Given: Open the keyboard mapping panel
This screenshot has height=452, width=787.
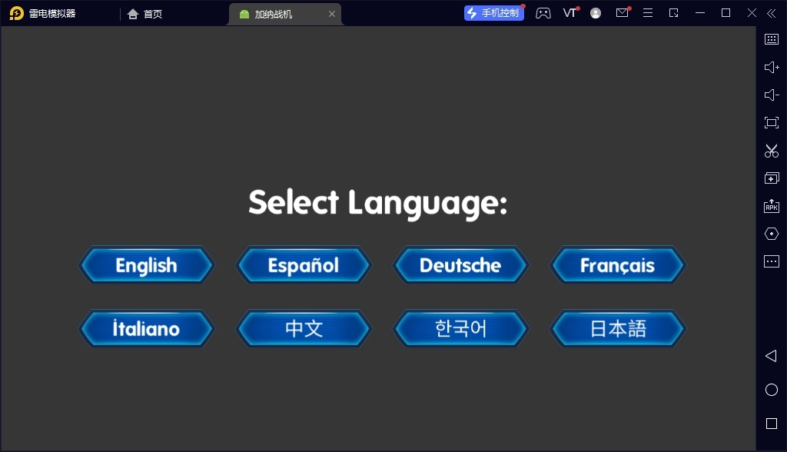Looking at the screenshot, I should (x=771, y=39).
